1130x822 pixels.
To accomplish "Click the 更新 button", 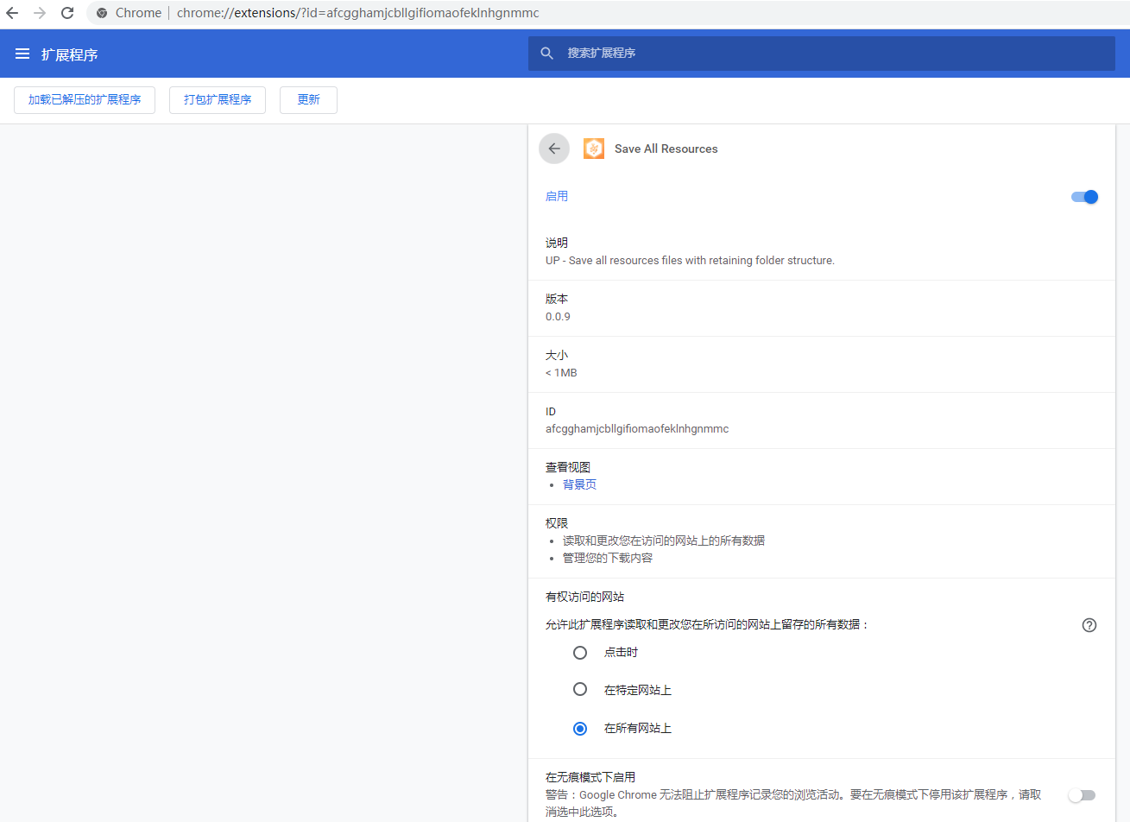I will (308, 100).
